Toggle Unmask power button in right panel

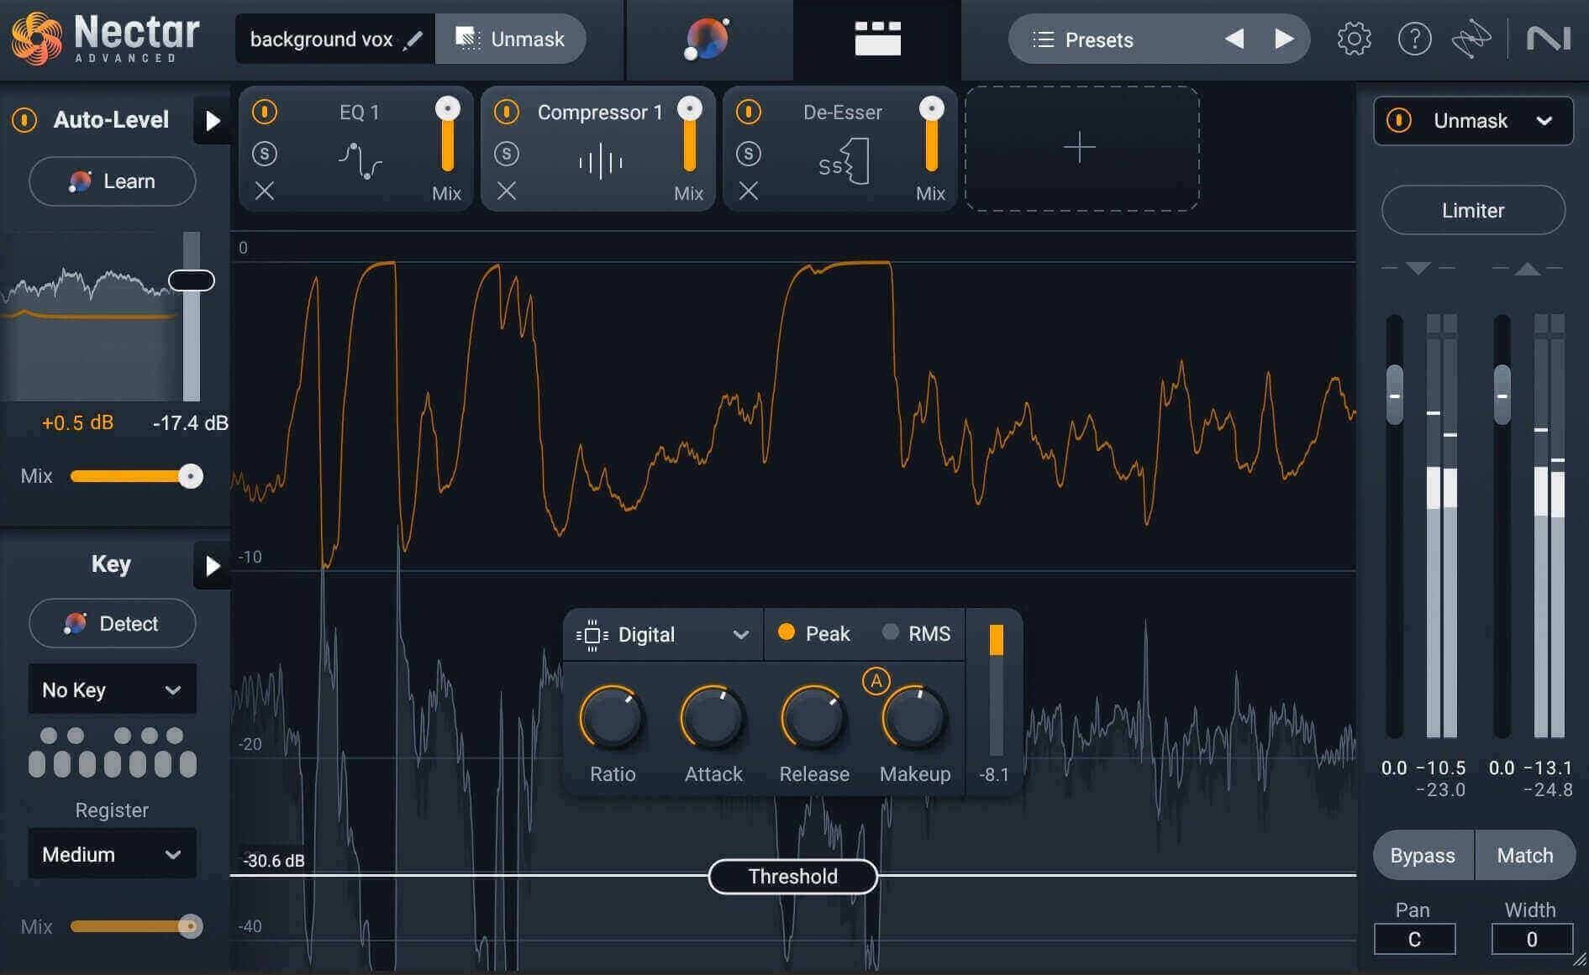[x=1399, y=121]
